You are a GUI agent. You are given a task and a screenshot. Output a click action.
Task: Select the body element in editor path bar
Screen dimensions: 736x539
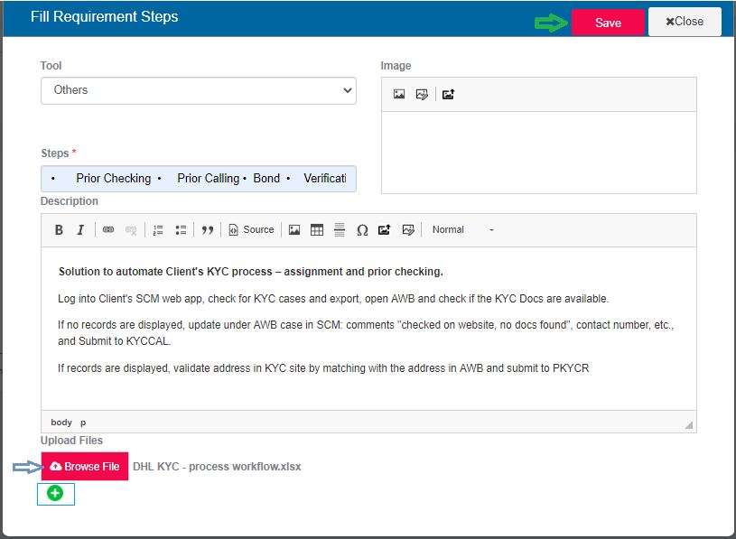click(x=61, y=423)
